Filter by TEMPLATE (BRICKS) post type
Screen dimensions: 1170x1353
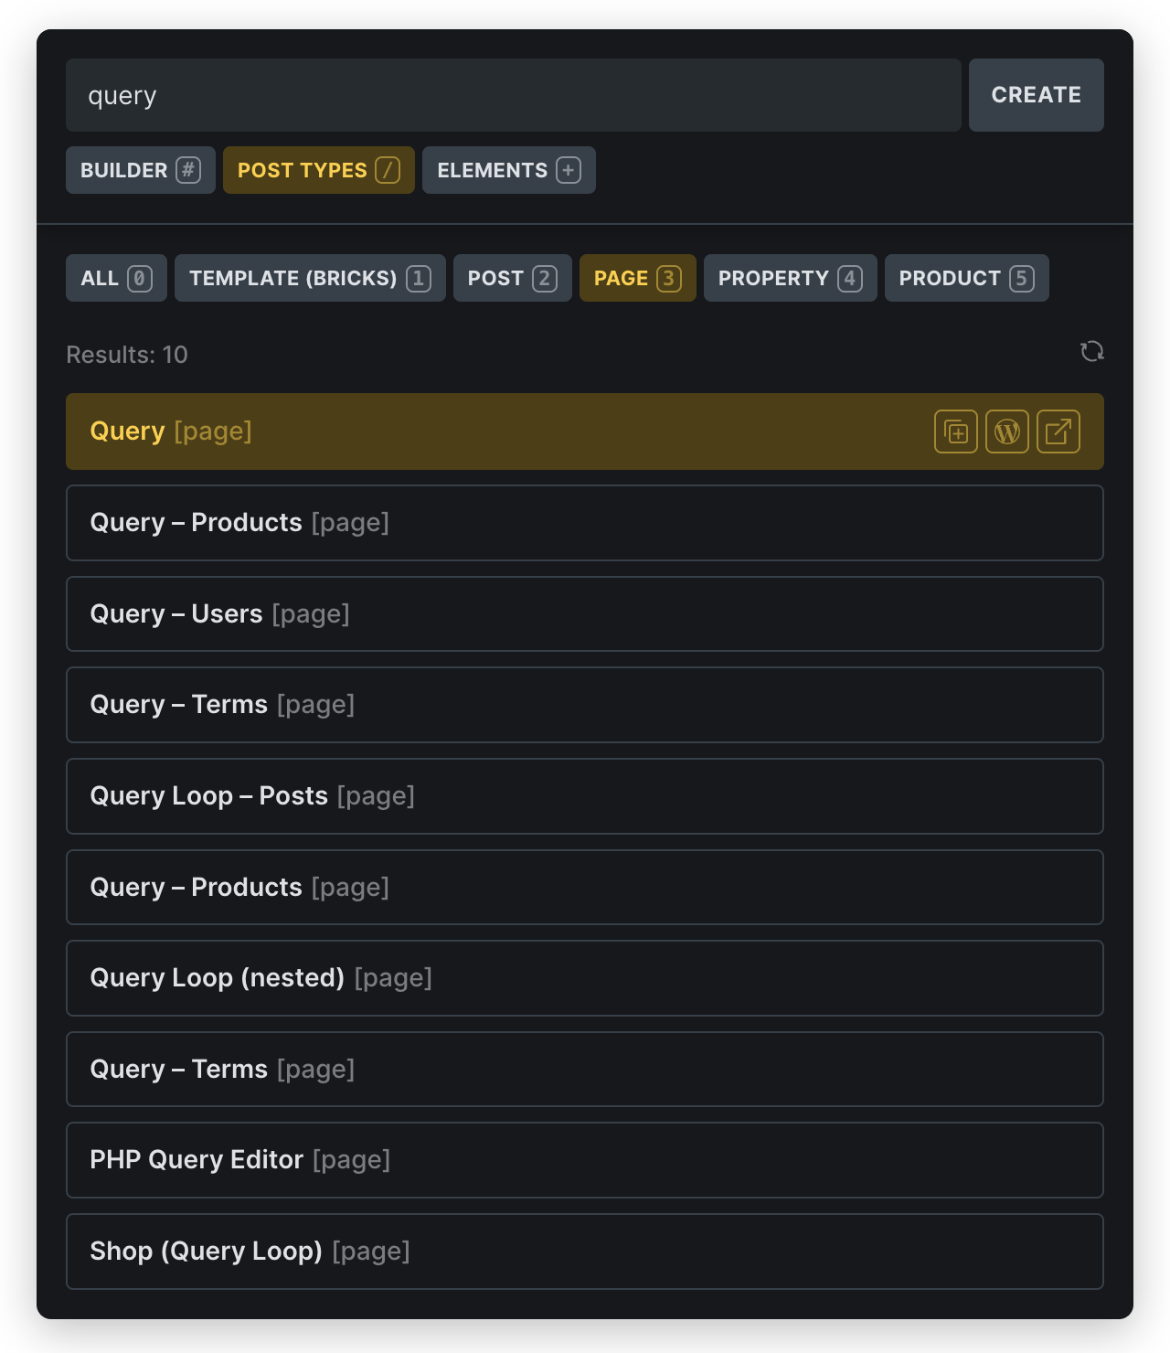tap(310, 278)
